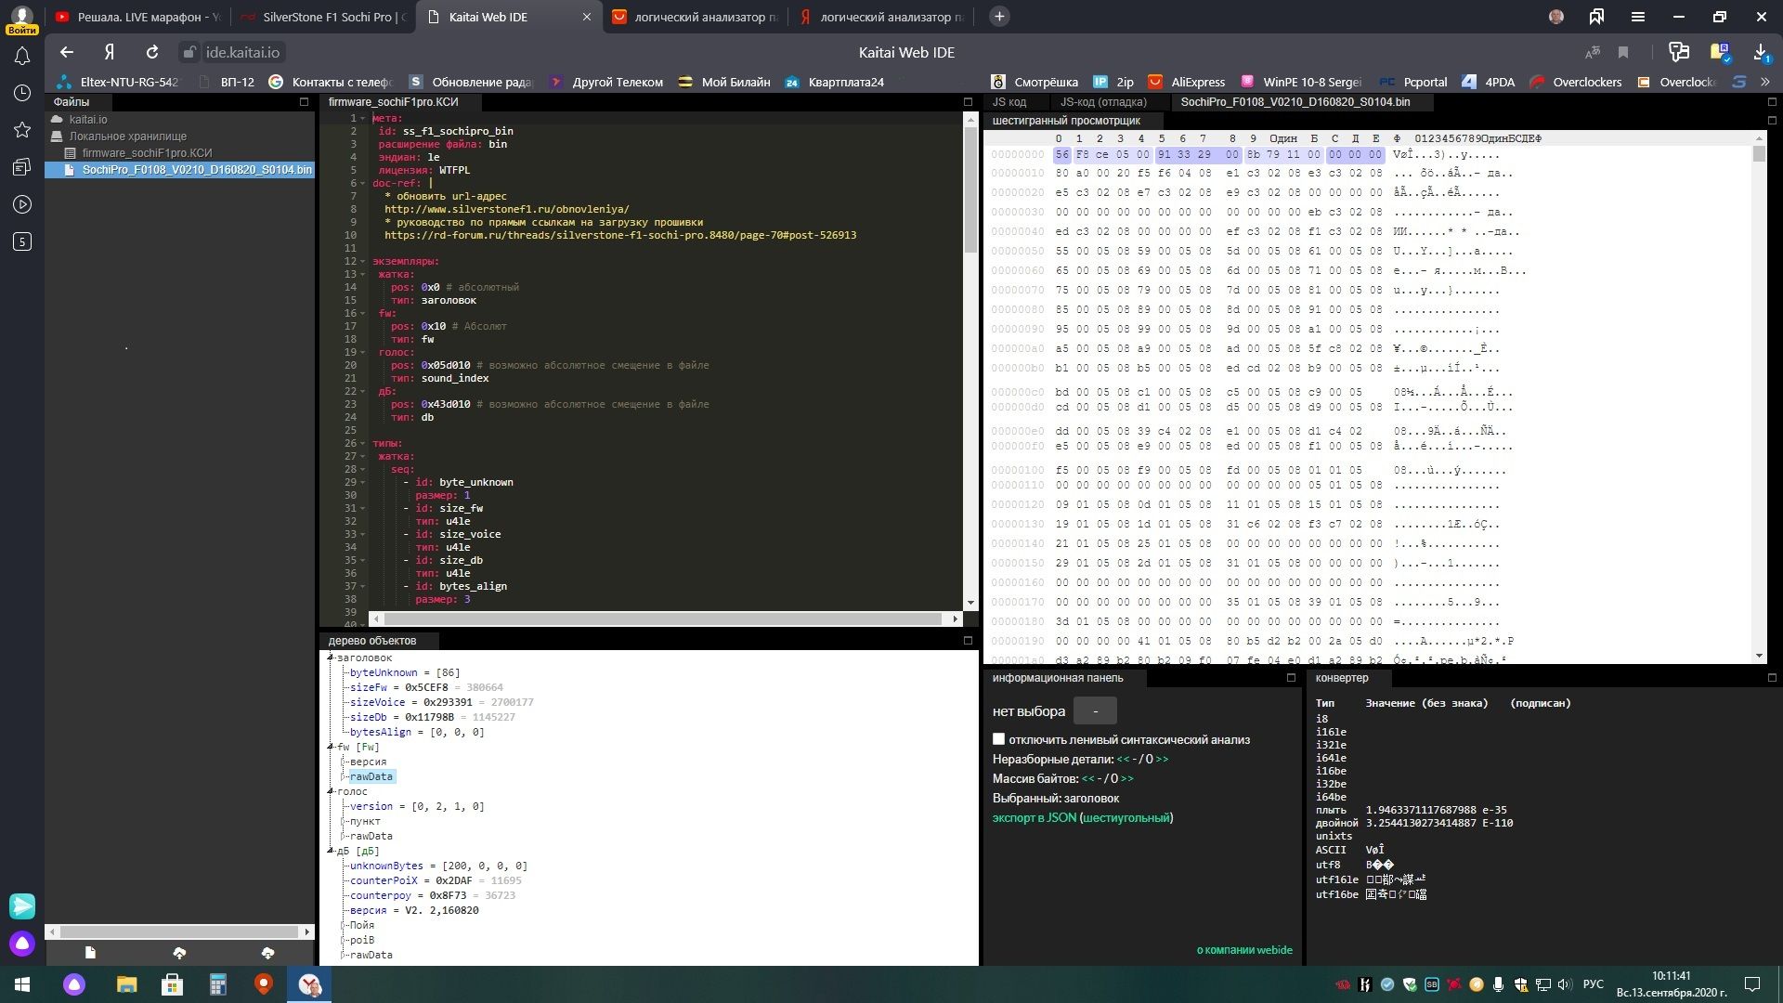The width and height of the screenshot is (1783, 1003).
Task: Switch to the JS код tab
Action: point(1009,102)
